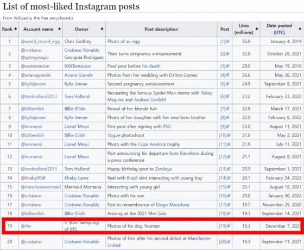Open Zendaya link in row 13
Viewport: 304px width, 250px height.
pos(163,169)
